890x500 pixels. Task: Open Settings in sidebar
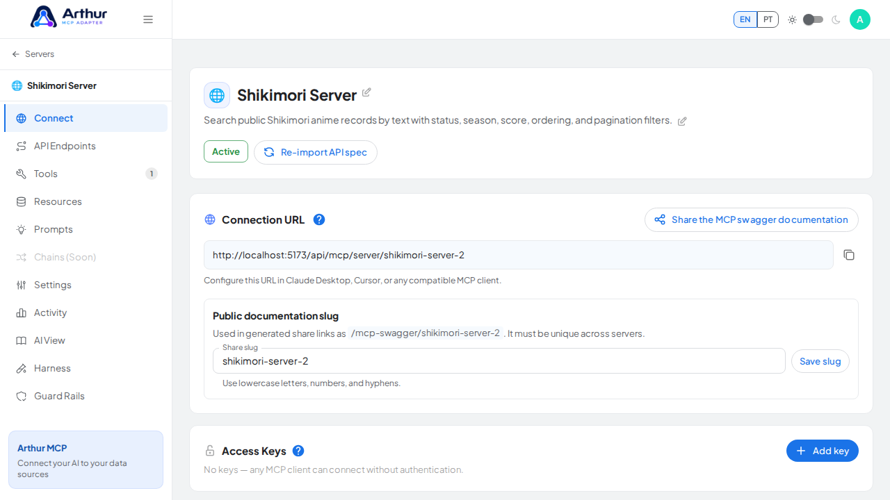(x=86, y=285)
